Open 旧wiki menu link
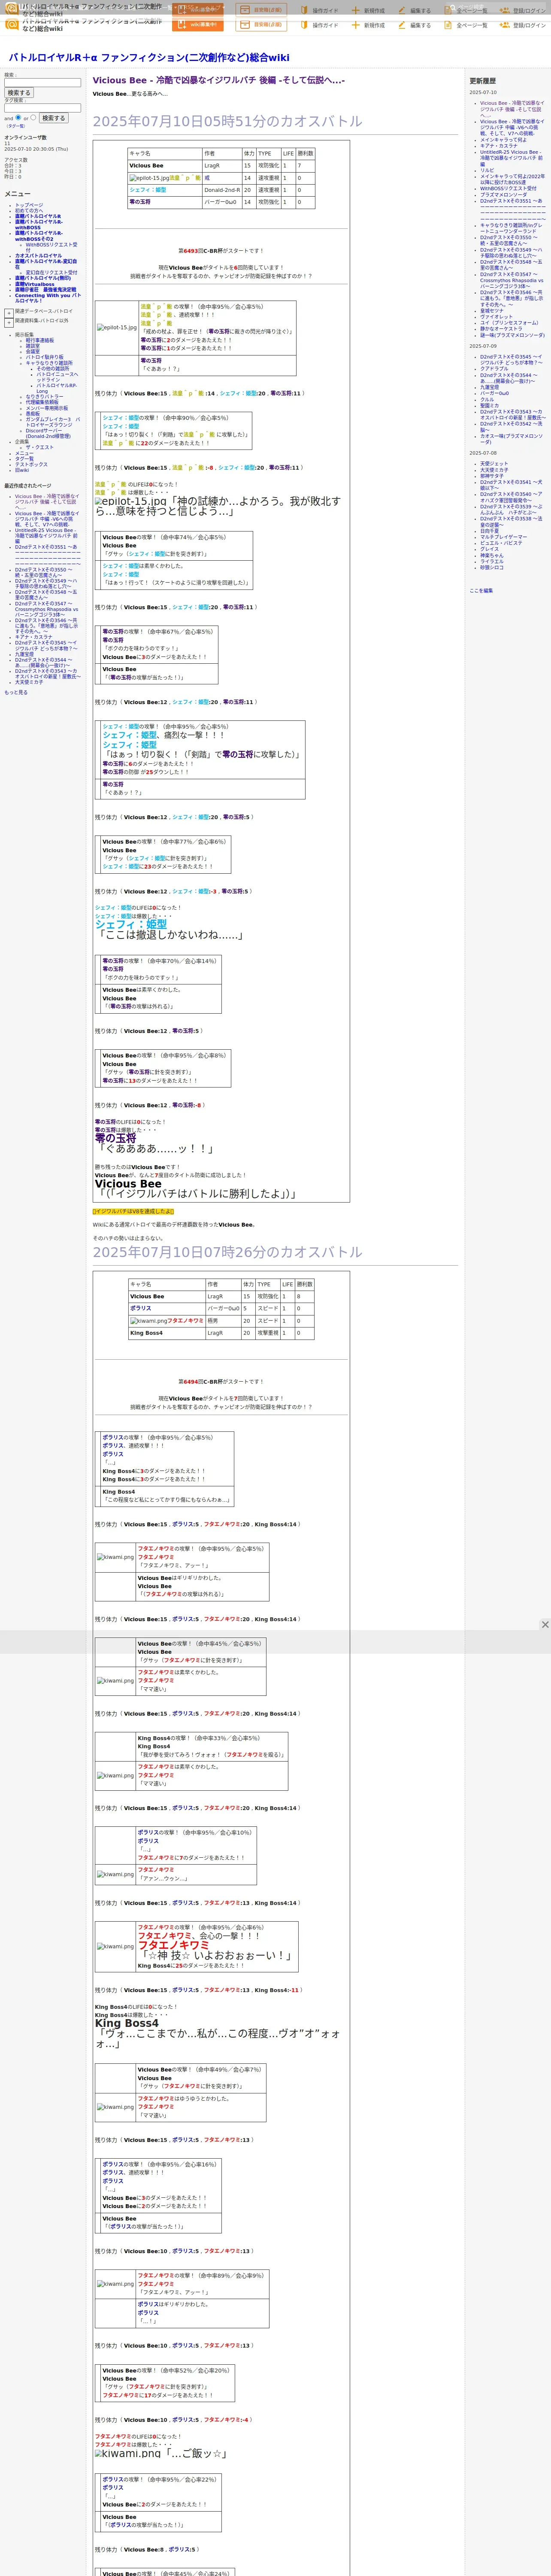551x2576 pixels. tap(22, 470)
